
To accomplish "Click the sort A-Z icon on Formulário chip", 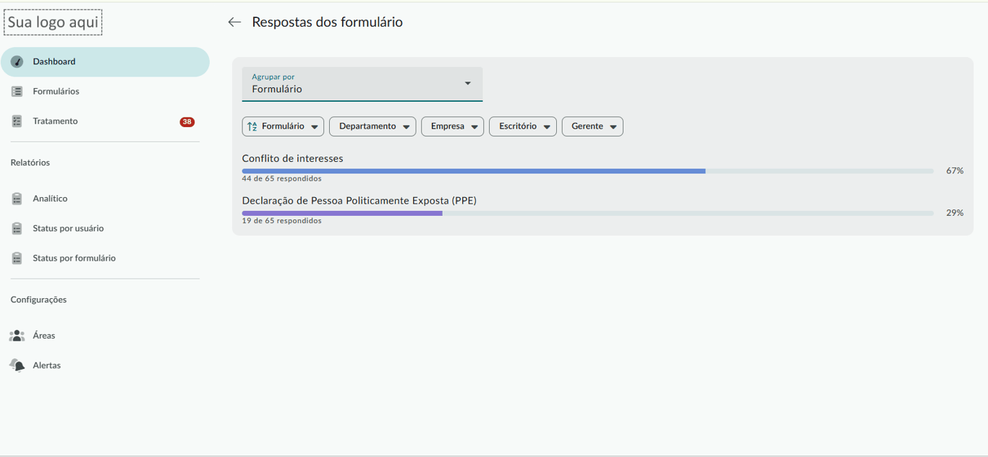I will 252,126.
